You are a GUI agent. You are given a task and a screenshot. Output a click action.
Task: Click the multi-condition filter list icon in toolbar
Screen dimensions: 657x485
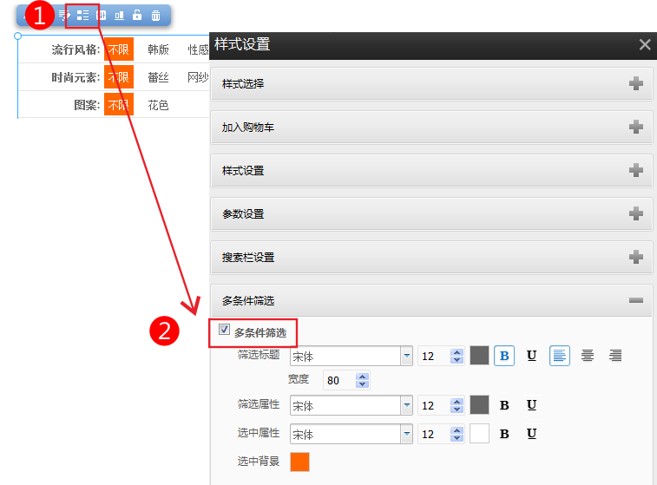pyautogui.click(x=83, y=15)
